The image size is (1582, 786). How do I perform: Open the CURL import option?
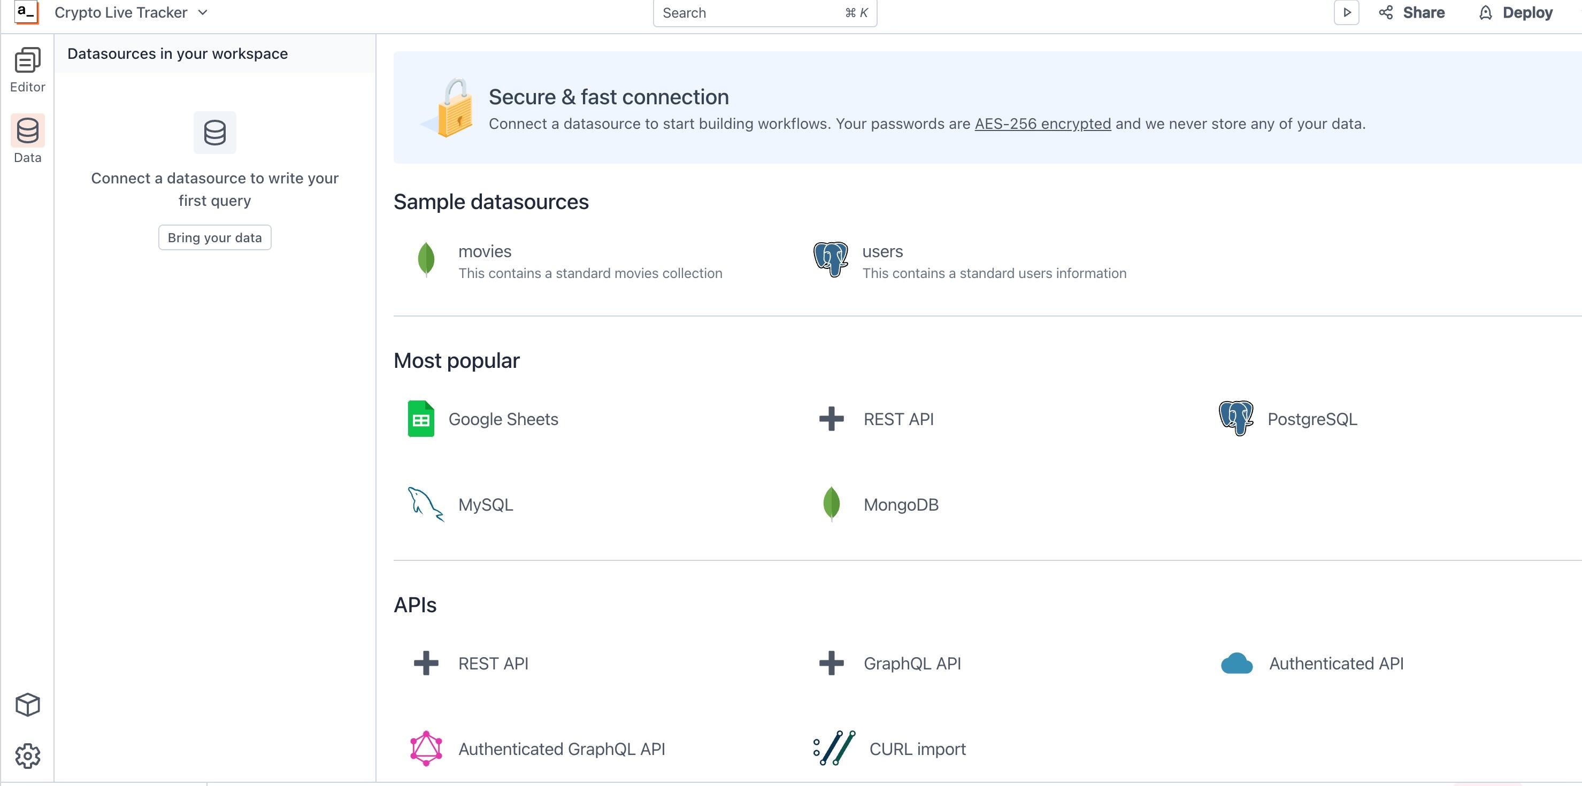pyautogui.click(x=917, y=749)
